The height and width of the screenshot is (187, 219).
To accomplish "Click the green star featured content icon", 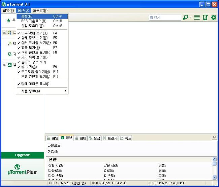I will tap(9, 21).
